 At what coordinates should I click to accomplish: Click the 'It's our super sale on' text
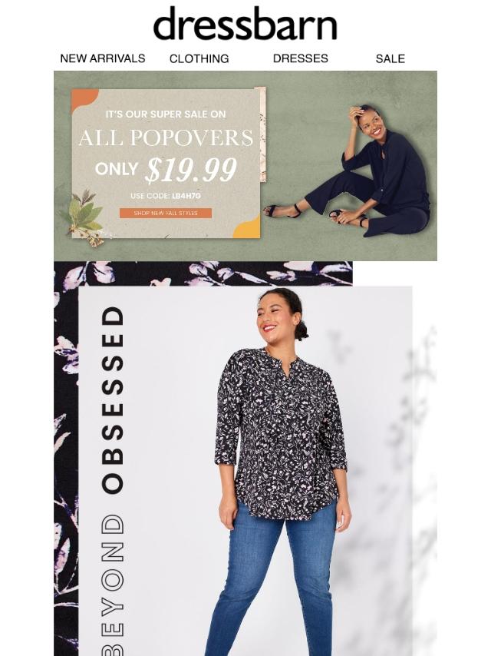point(166,114)
